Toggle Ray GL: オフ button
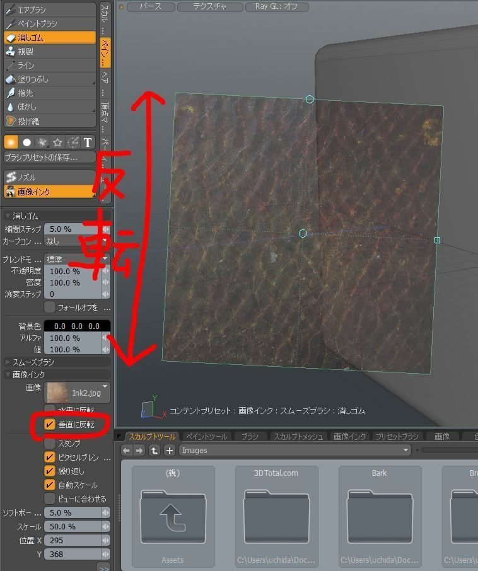The height and width of the screenshot is (571, 478). click(x=277, y=6)
